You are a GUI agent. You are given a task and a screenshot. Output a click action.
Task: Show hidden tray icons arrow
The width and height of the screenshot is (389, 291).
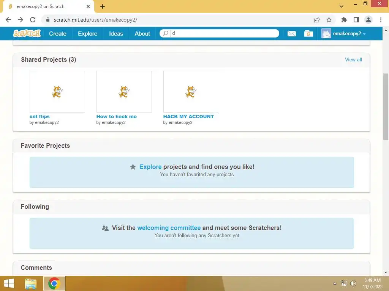tap(335, 283)
